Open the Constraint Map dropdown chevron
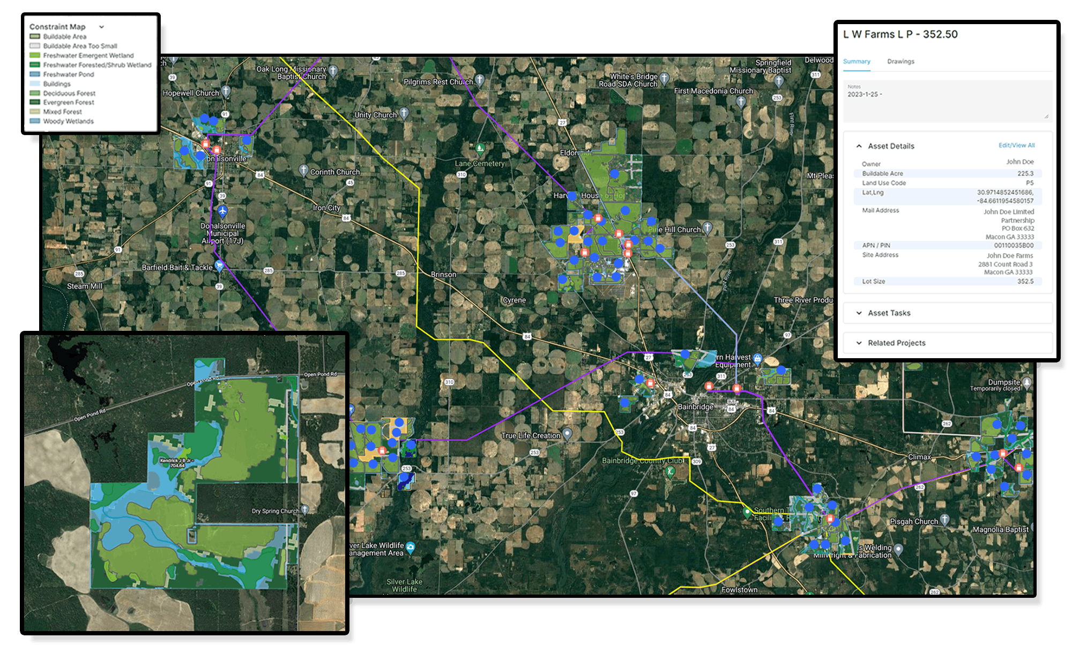This screenshot has width=1072, height=652. 101,26
